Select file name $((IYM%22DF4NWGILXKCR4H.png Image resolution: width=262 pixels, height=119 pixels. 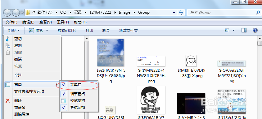(x=151, y=76)
